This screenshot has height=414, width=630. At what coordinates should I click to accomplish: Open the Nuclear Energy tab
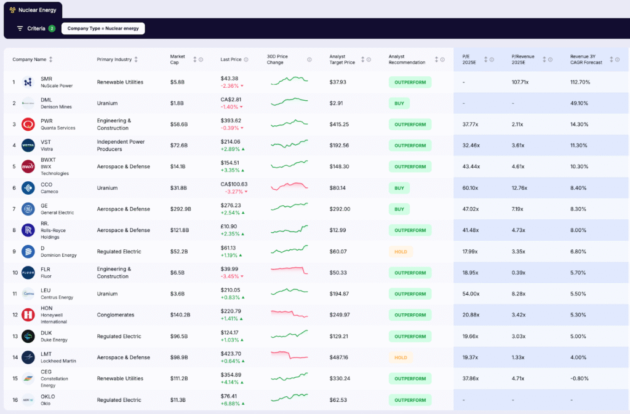[33, 10]
